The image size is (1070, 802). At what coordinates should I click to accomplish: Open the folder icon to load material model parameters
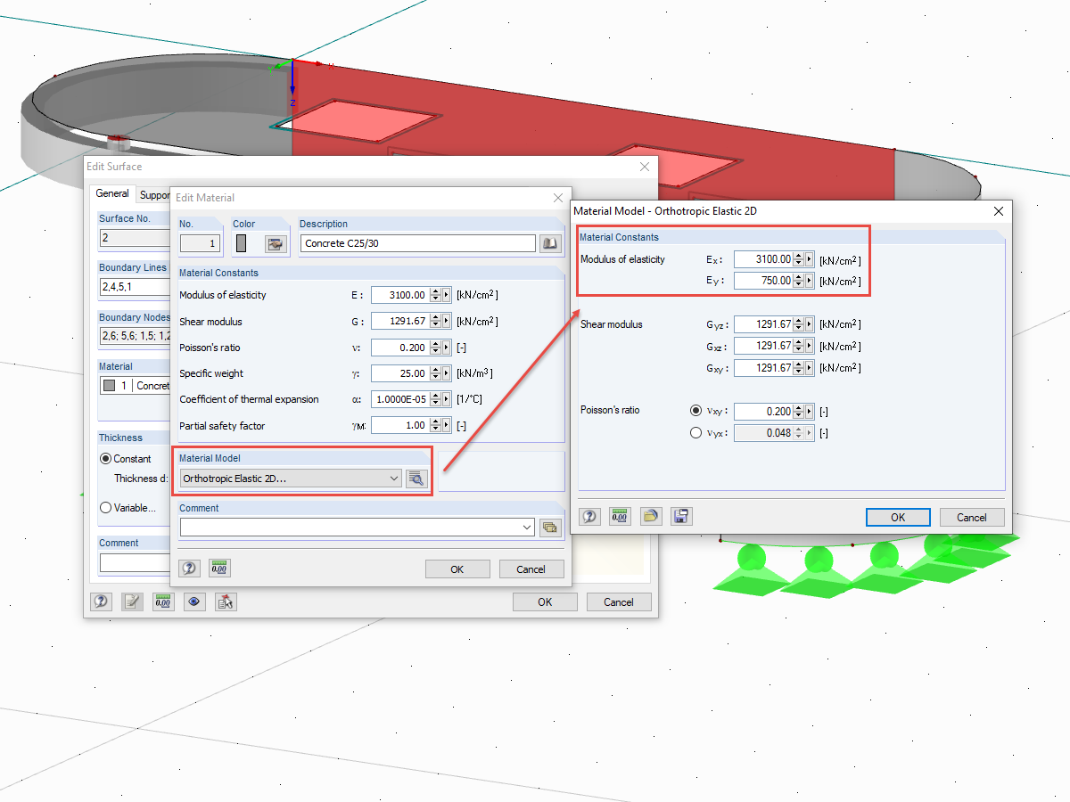click(651, 516)
